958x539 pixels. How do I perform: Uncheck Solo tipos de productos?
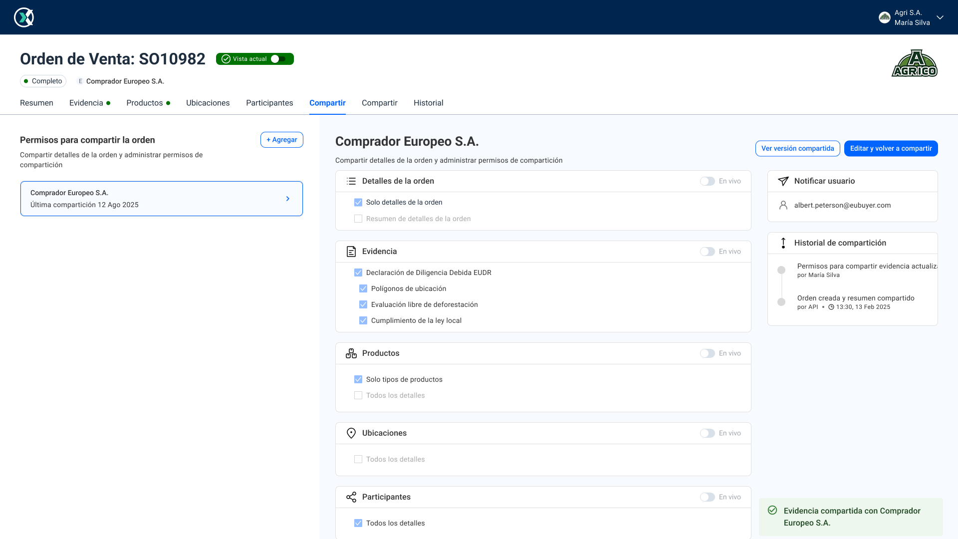point(358,379)
